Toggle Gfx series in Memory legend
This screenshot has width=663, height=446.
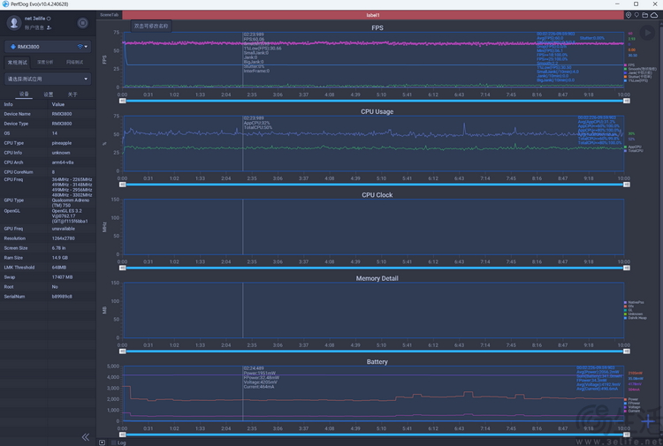[x=629, y=306]
